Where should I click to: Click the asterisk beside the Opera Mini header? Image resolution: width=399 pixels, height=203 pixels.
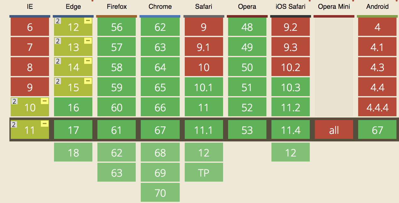[353, 2]
